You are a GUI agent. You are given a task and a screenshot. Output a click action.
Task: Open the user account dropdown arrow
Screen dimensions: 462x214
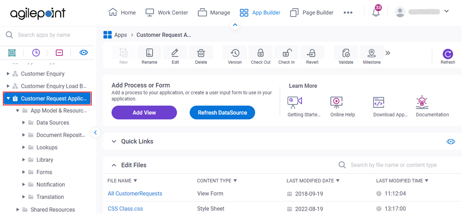(x=446, y=11)
